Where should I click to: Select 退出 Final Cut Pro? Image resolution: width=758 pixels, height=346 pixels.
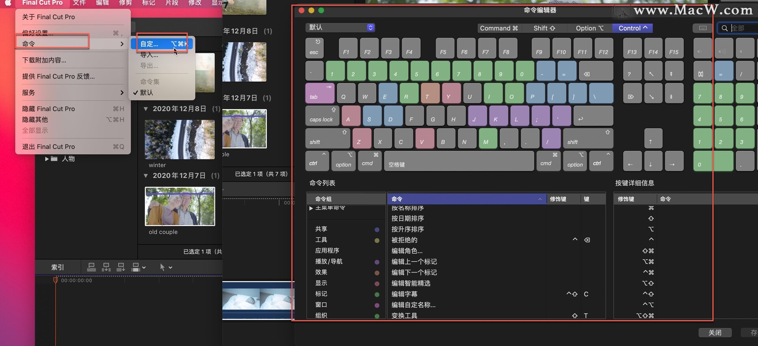(49, 146)
